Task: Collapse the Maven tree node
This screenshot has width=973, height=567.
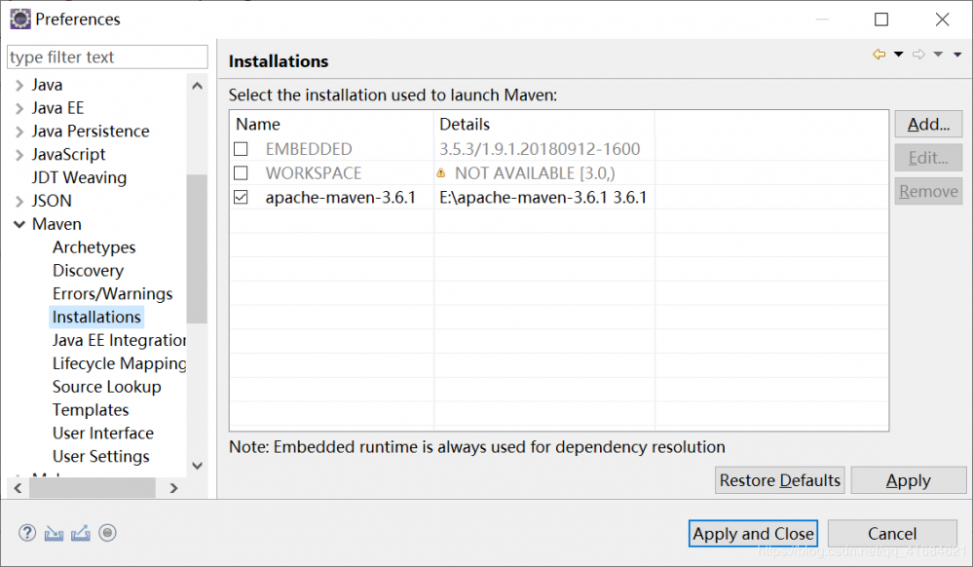Action: tap(19, 224)
